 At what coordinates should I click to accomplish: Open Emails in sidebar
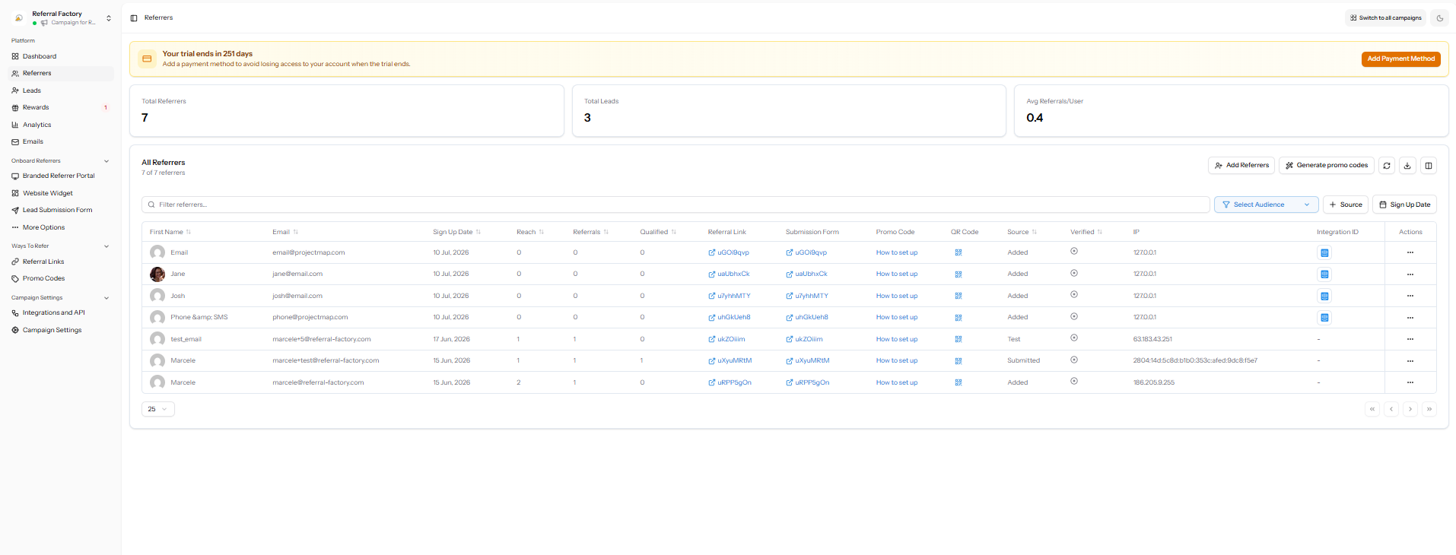(61, 141)
